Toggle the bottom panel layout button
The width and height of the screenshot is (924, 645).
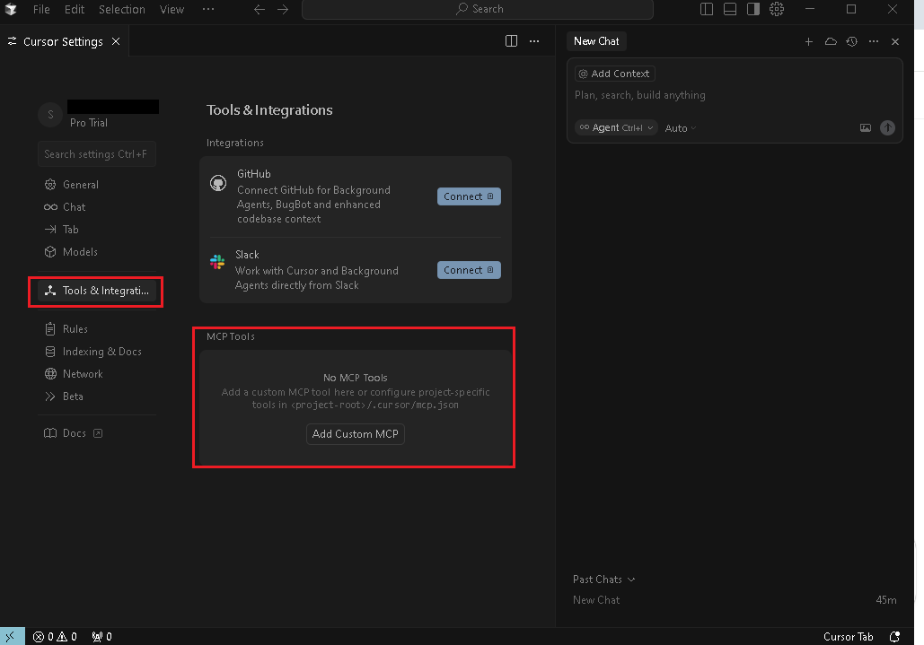point(730,9)
